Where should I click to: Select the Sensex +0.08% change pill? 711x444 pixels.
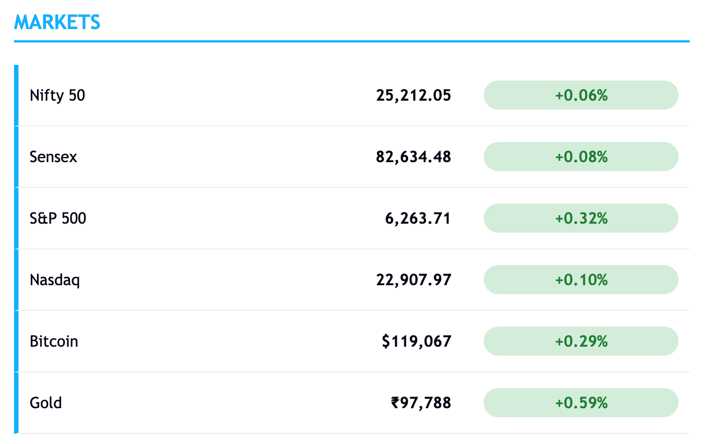[x=581, y=157]
